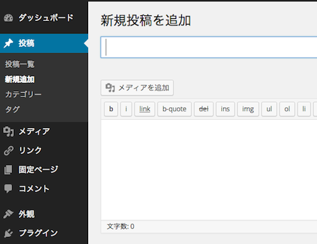Click the speech bubble icon for コメント
Viewport: 317px width, 244px height.
[x=8, y=188]
